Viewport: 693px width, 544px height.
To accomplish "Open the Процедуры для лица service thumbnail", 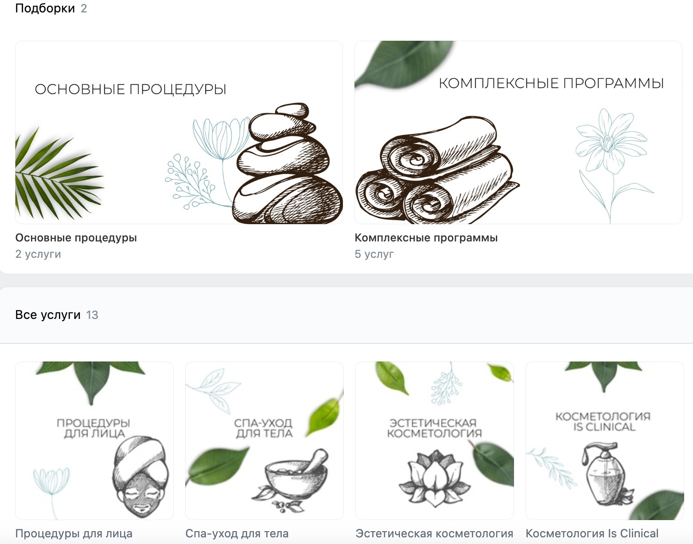I will pyautogui.click(x=94, y=441).
